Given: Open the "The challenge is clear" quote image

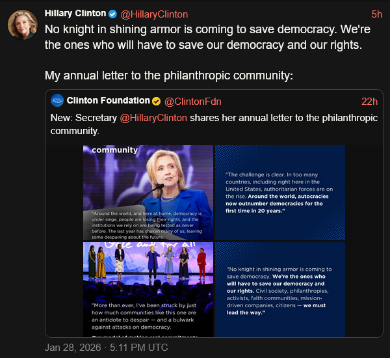Looking at the screenshot, I should [279, 193].
